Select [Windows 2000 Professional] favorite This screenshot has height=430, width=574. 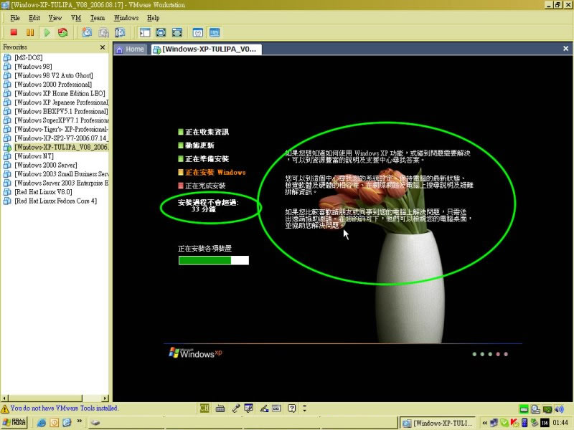click(x=53, y=85)
